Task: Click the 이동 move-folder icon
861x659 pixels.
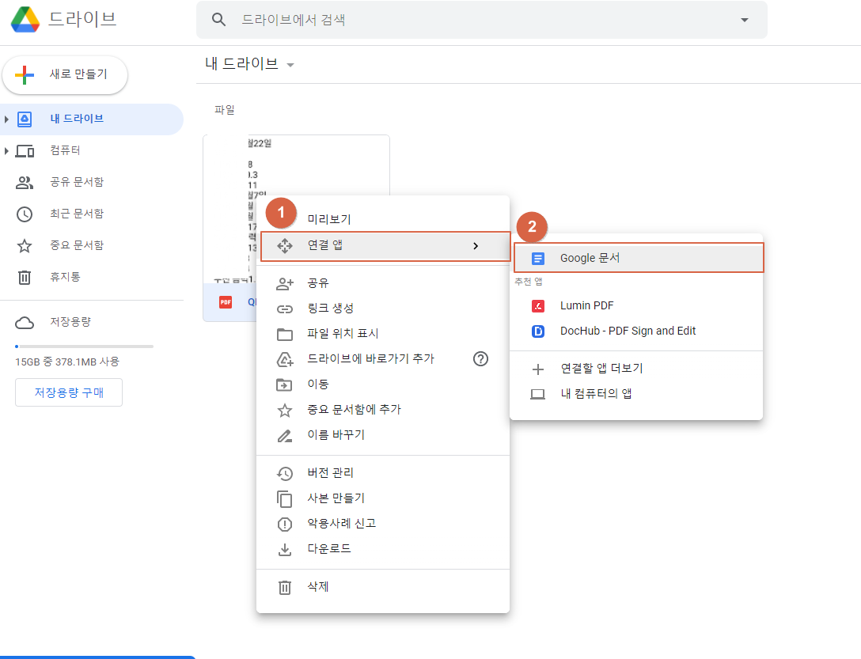Action: 284,384
